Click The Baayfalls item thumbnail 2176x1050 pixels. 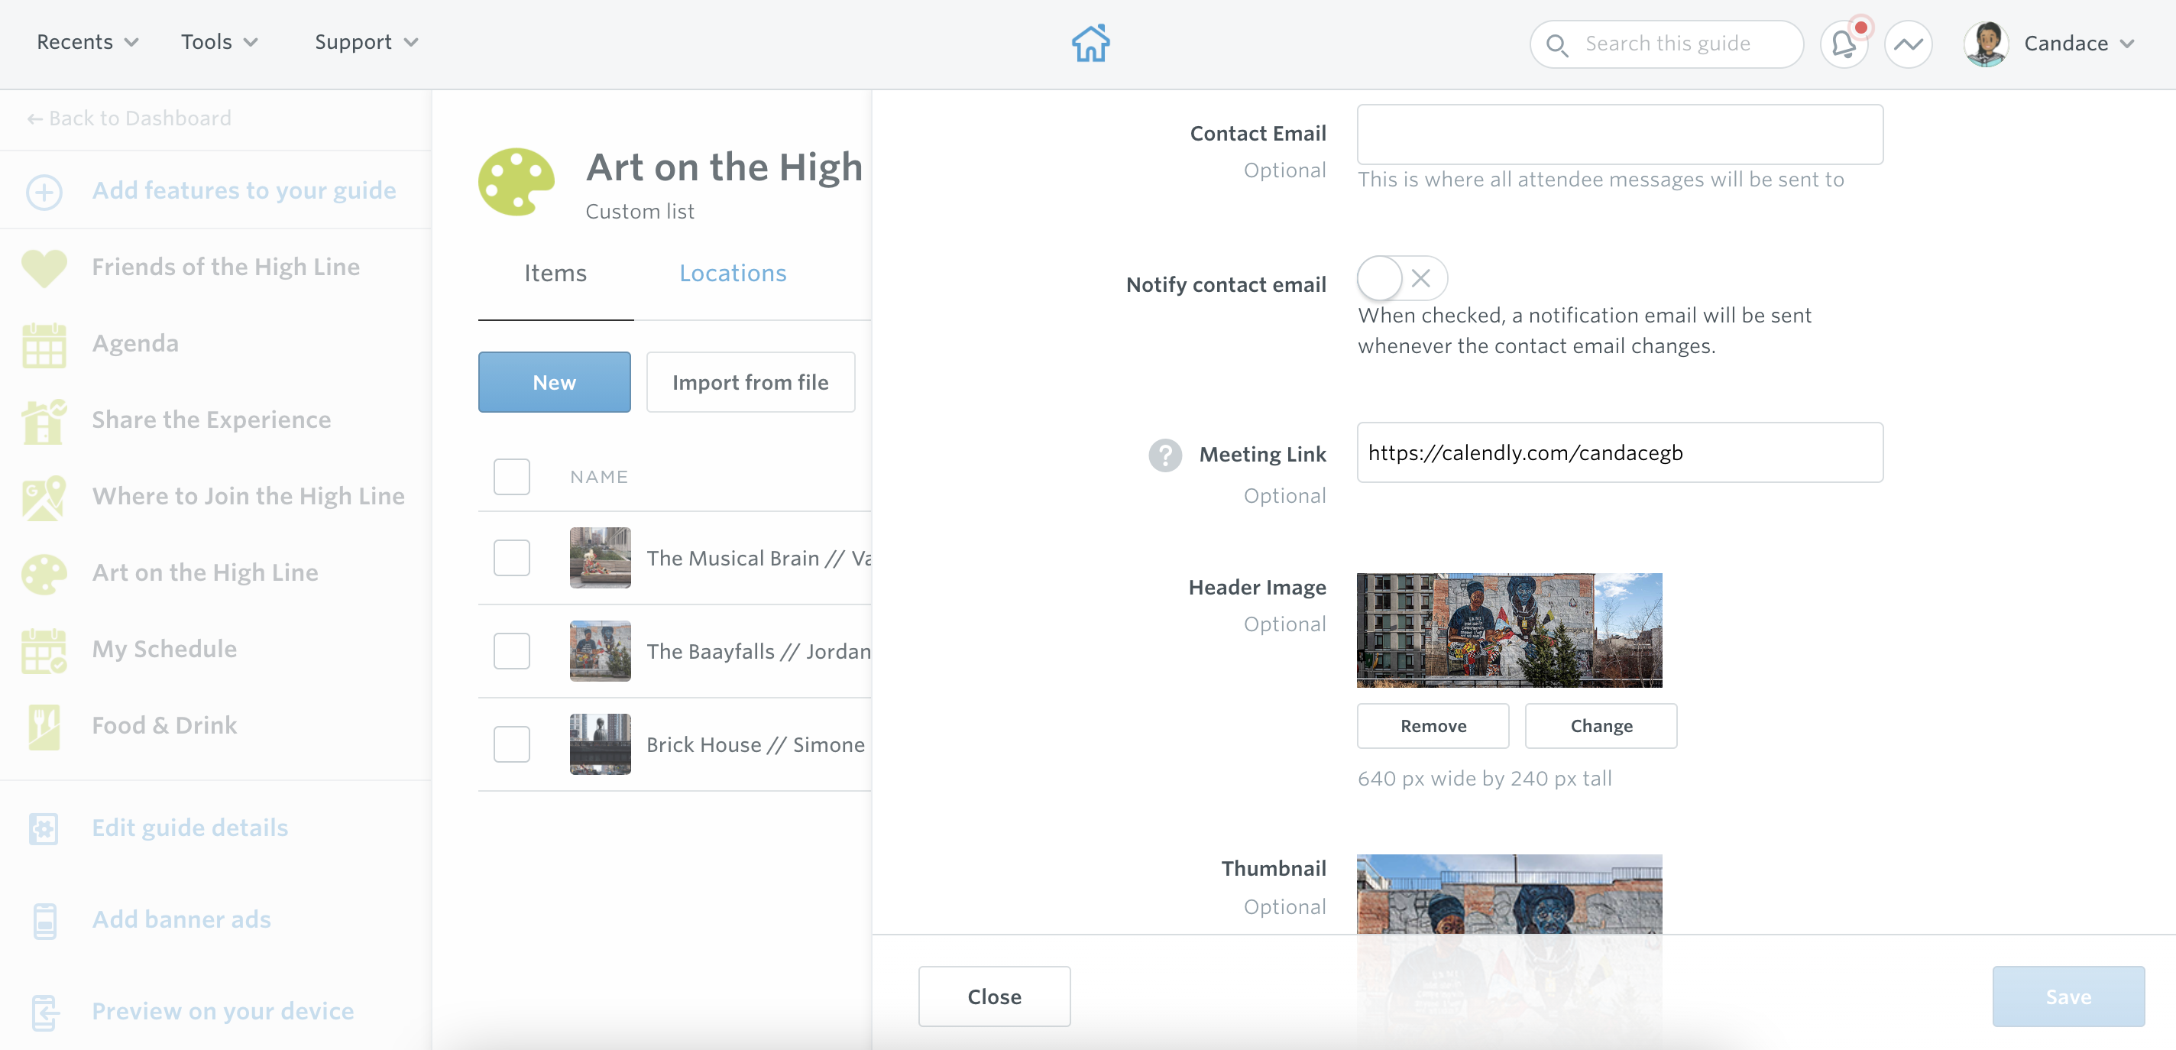point(600,650)
